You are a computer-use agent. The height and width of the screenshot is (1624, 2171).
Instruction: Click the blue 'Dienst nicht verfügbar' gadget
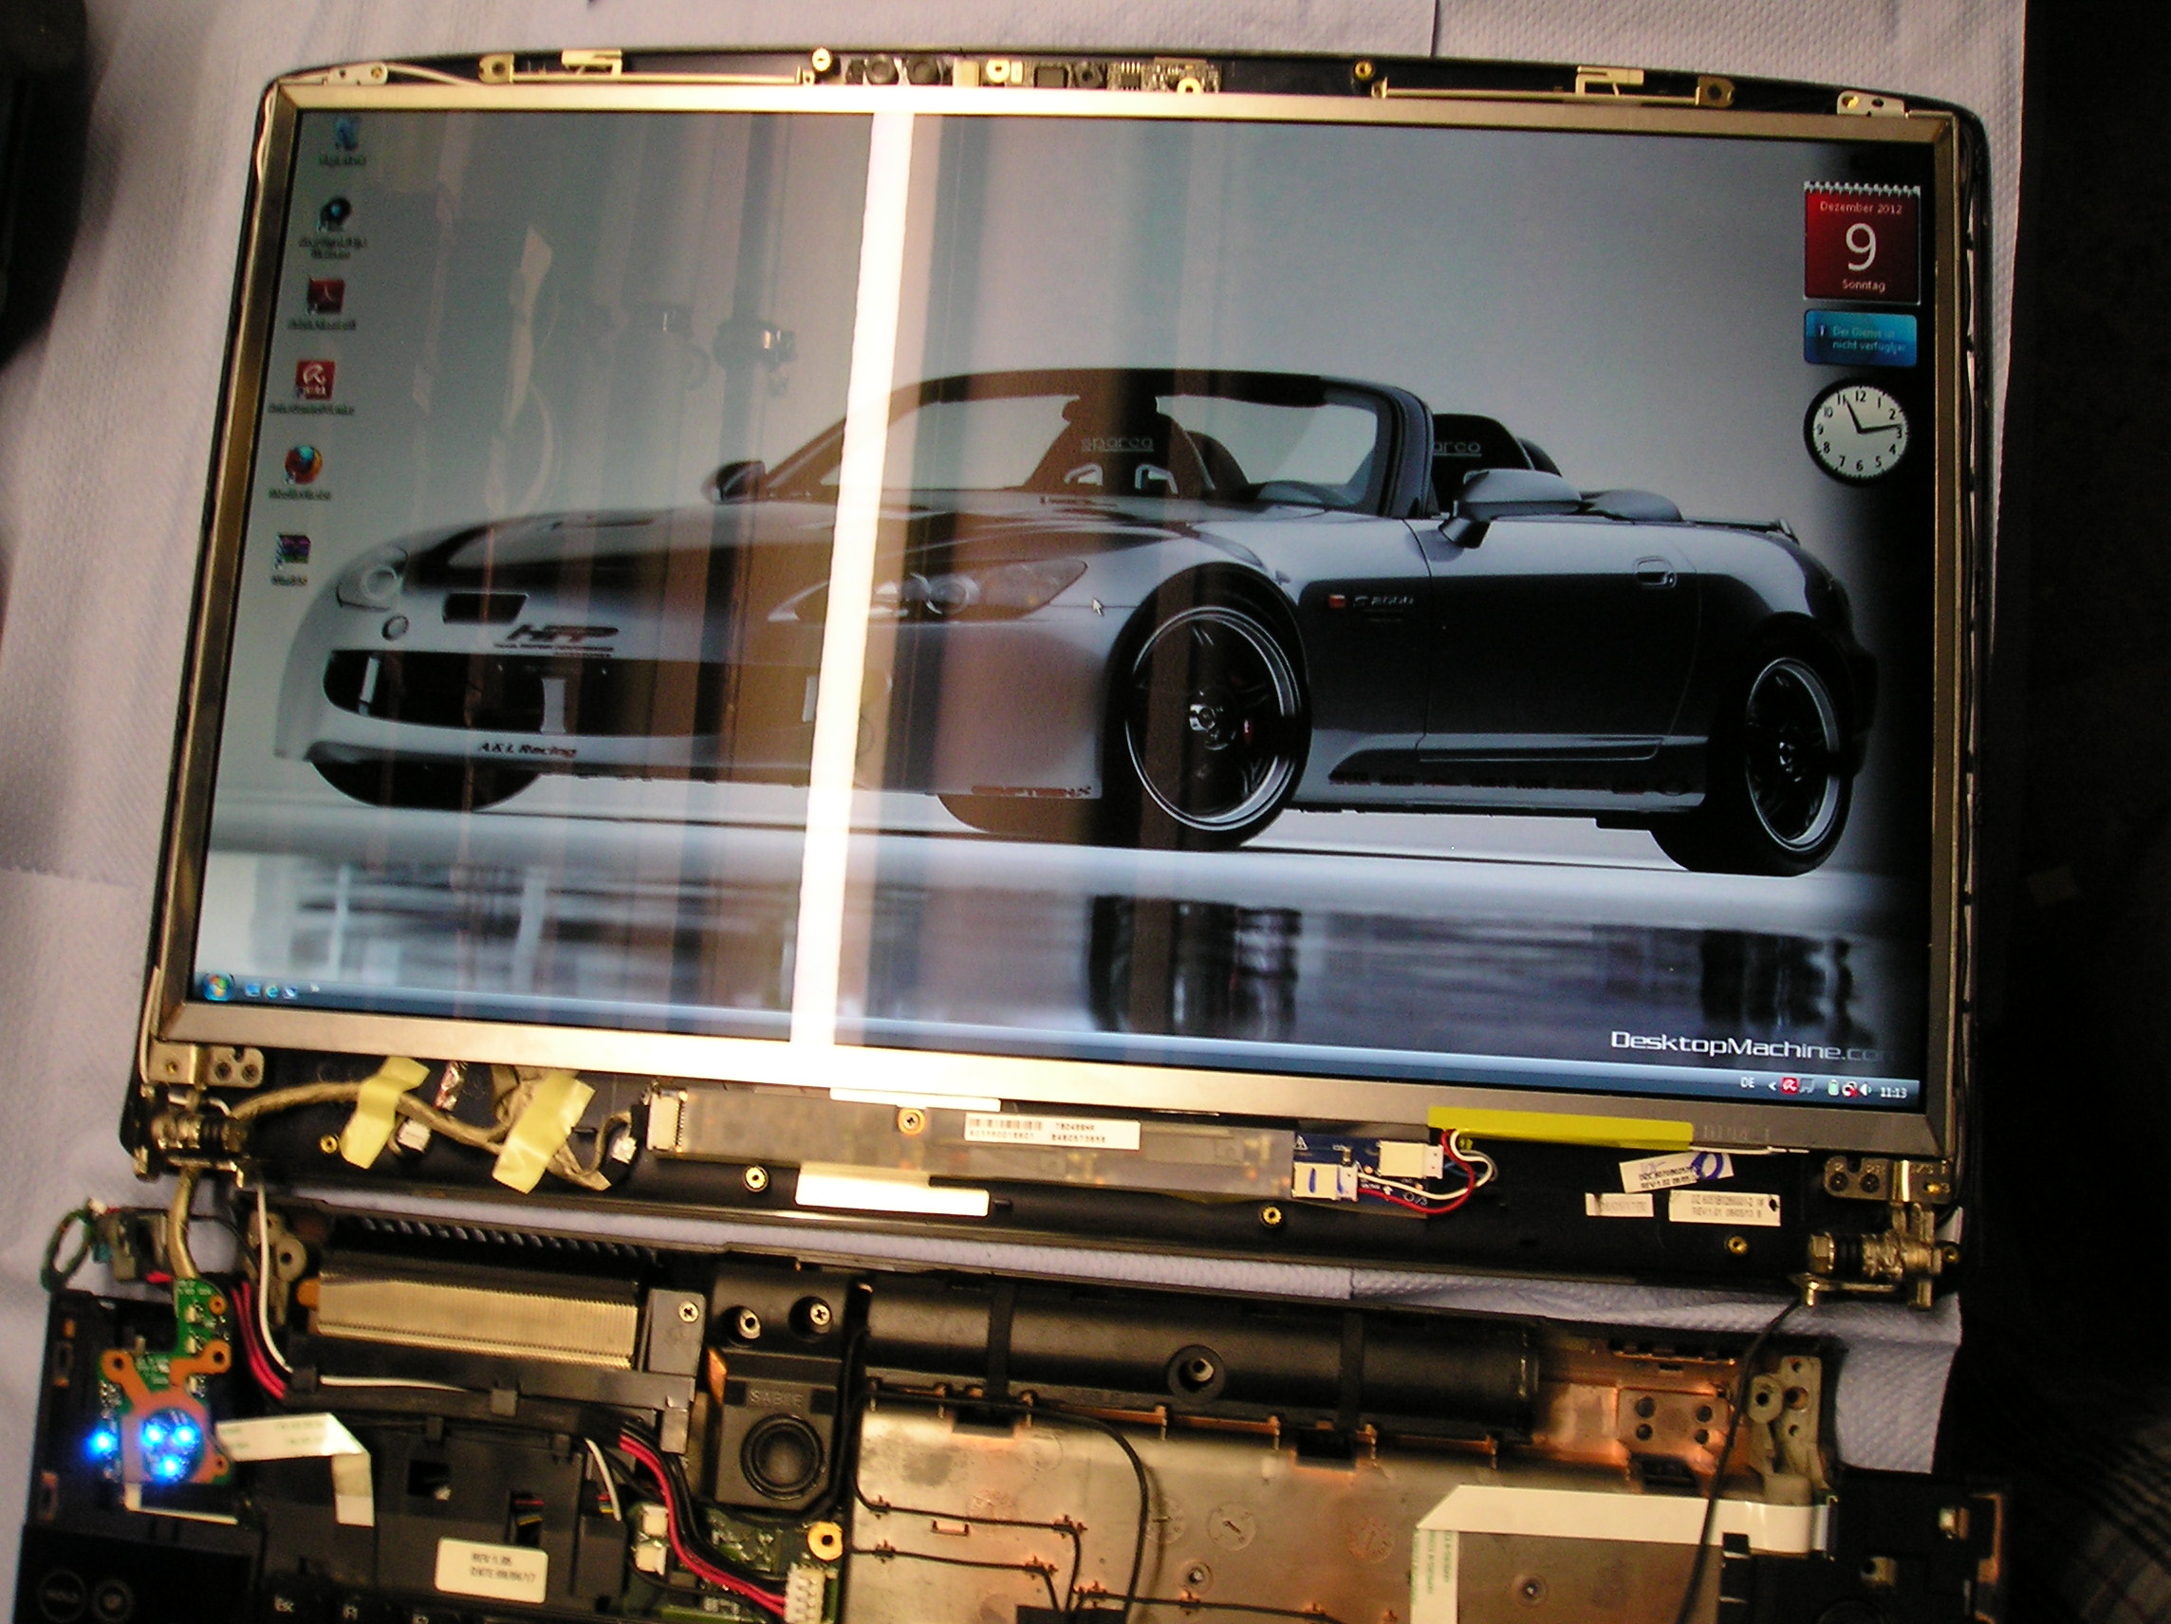tap(1859, 340)
